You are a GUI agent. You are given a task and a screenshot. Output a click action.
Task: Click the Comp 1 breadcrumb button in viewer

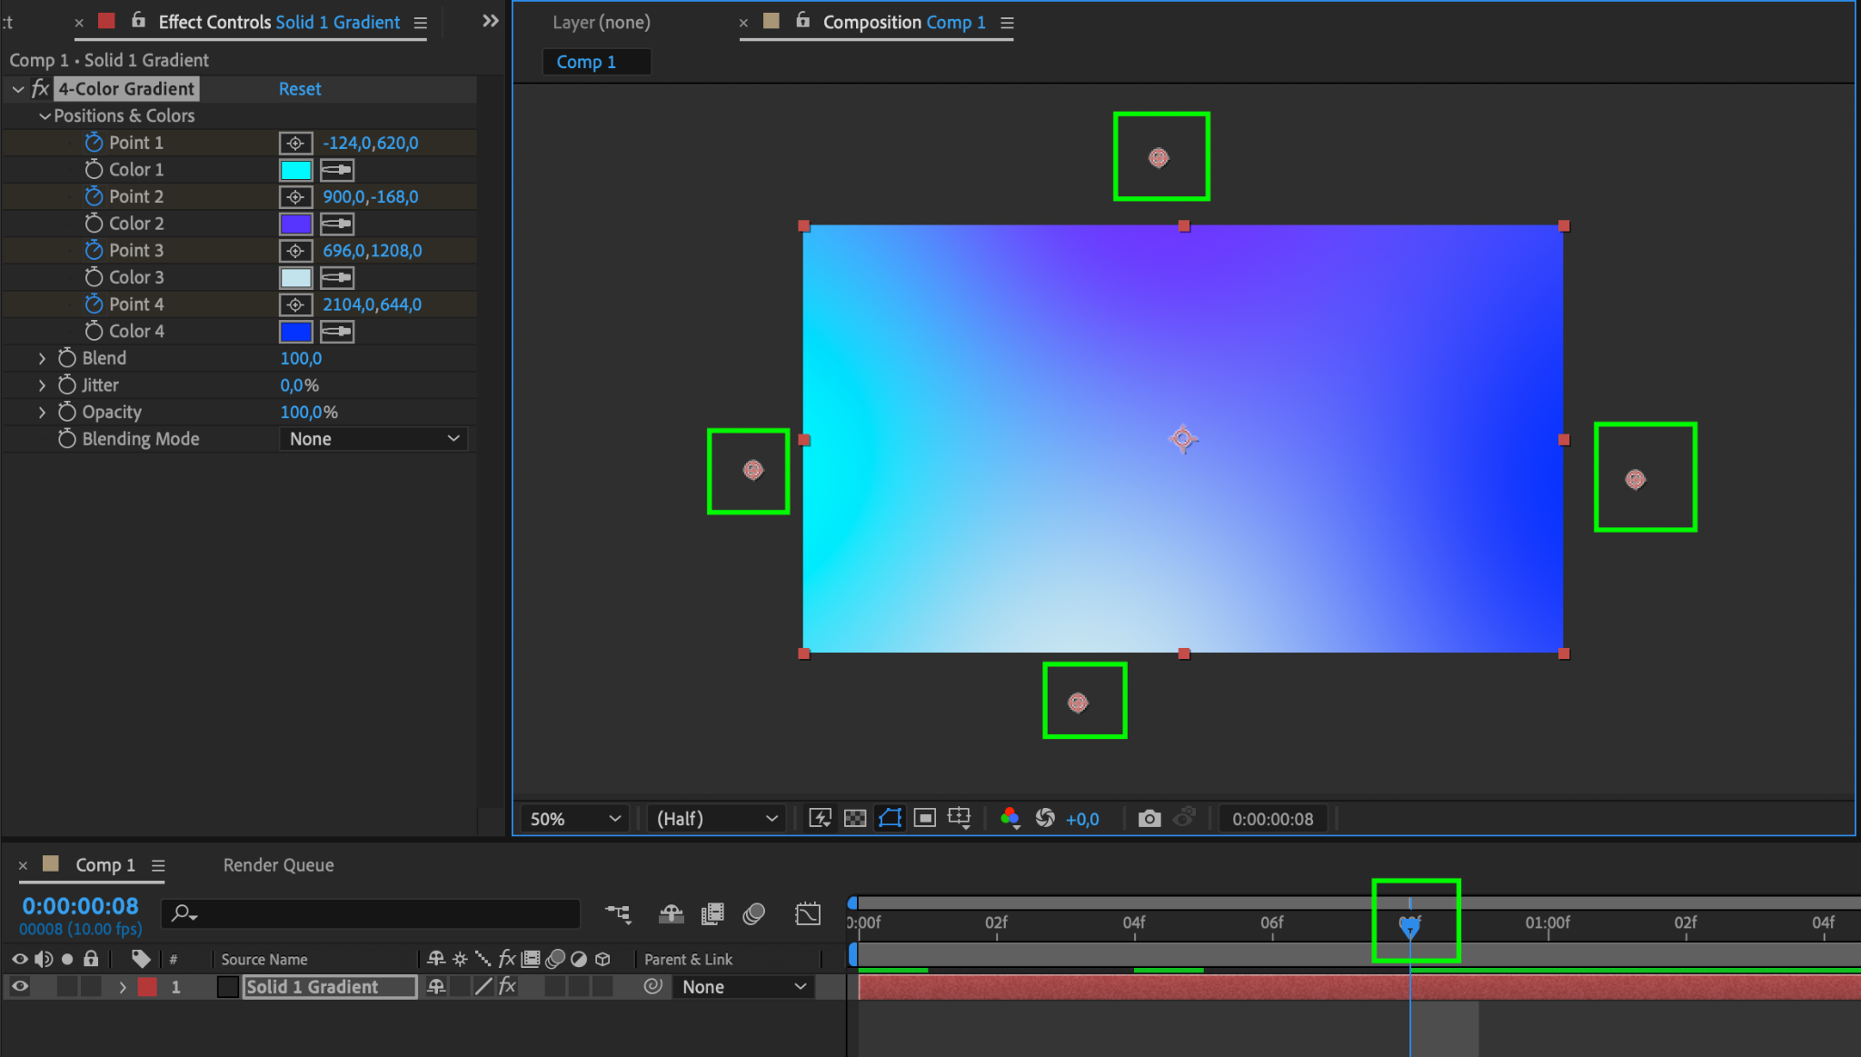pyautogui.click(x=586, y=62)
